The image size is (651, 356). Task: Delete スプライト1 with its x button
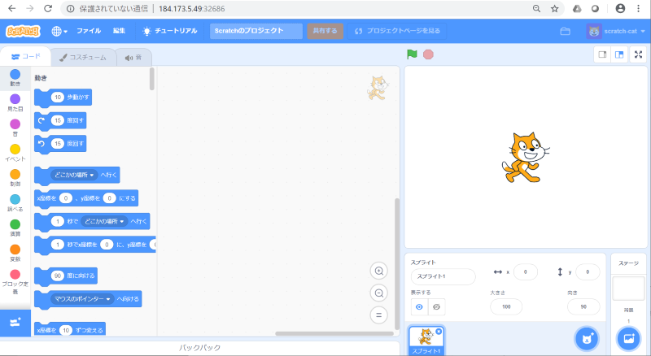coord(439,332)
